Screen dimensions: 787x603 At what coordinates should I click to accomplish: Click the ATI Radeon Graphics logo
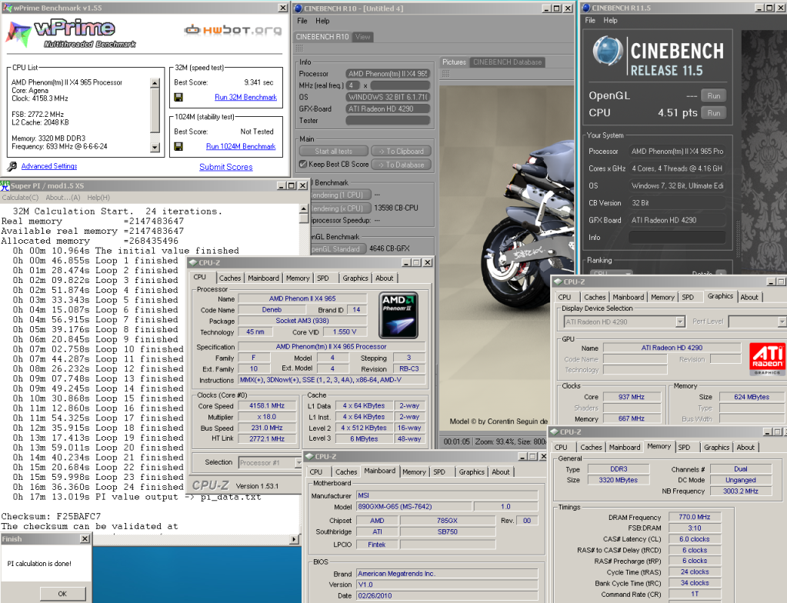click(x=767, y=360)
